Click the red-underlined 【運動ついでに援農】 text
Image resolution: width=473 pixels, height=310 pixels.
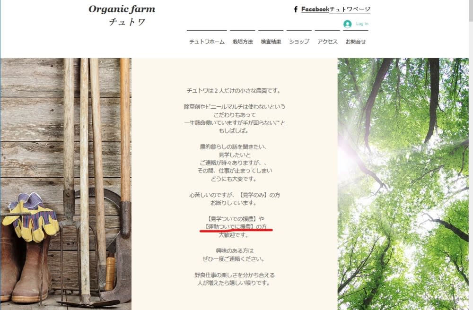[x=229, y=226]
